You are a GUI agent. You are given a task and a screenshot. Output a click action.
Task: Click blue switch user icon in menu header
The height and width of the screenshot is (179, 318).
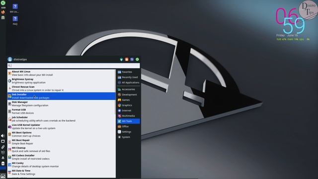(x=132, y=59)
